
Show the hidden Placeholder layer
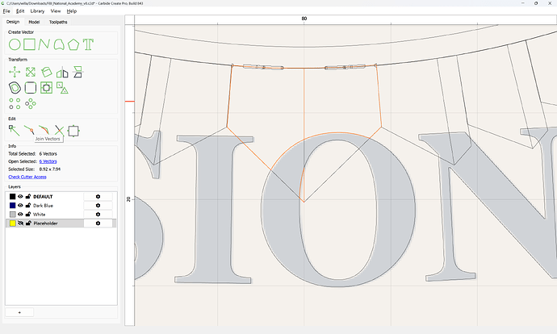[x=20, y=223]
